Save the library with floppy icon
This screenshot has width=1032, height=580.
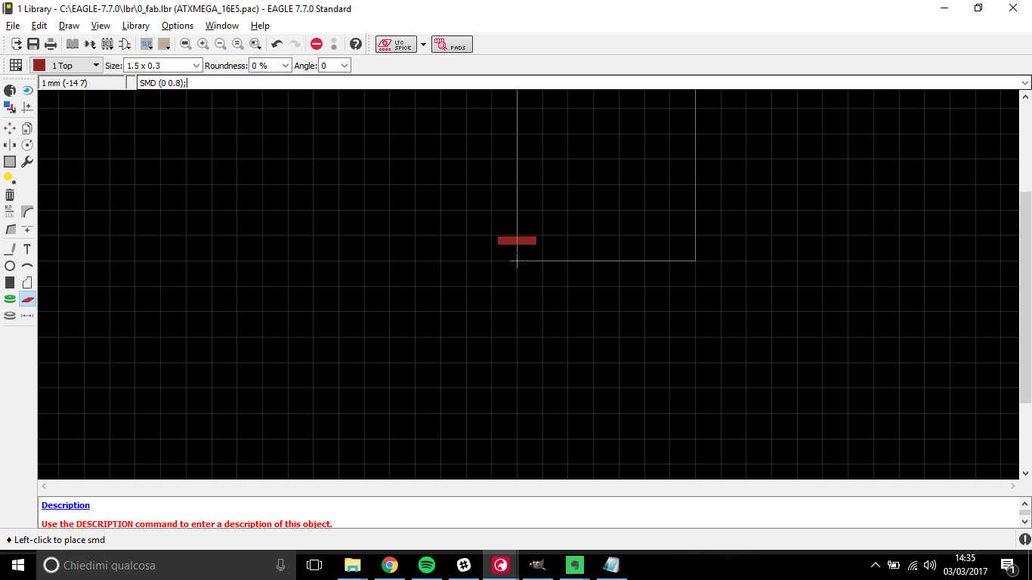coord(33,45)
